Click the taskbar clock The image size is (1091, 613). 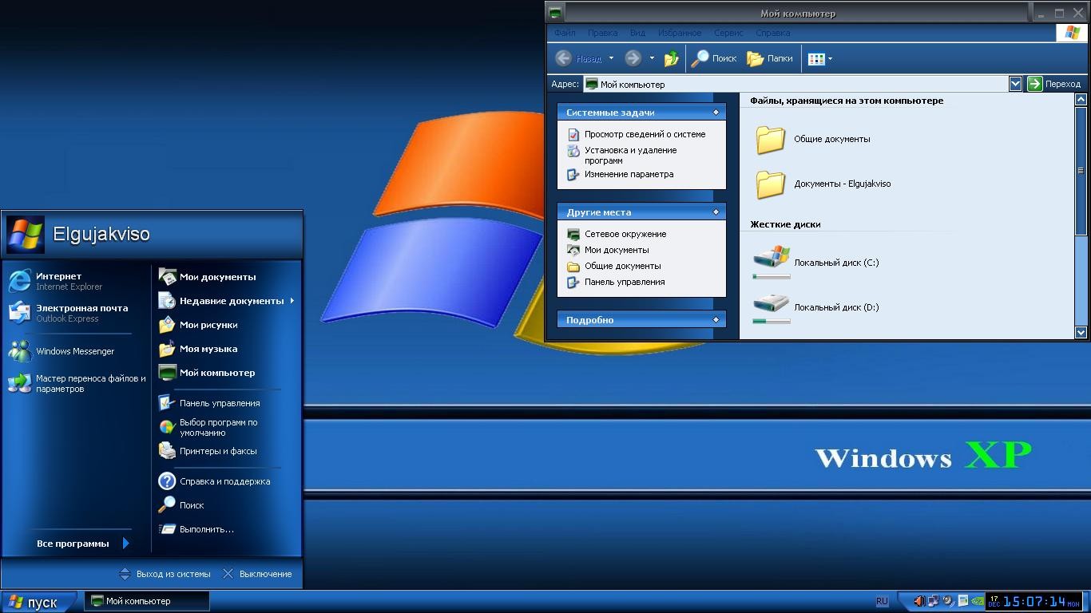pyautogui.click(x=1035, y=601)
